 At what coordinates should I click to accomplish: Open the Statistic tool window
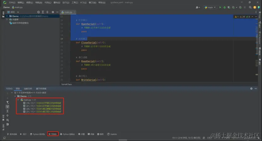(112, 134)
